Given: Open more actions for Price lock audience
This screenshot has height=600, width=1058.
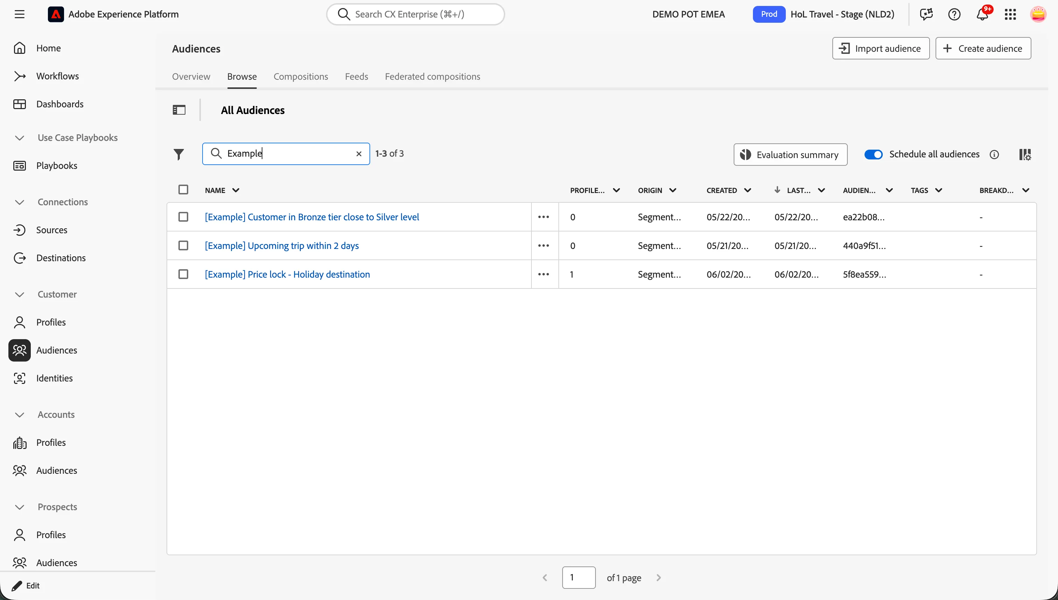Looking at the screenshot, I should pyautogui.click(x=543, y=274).
